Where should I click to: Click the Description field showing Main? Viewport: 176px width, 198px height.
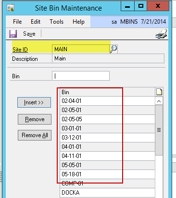[x=108, y=58]
